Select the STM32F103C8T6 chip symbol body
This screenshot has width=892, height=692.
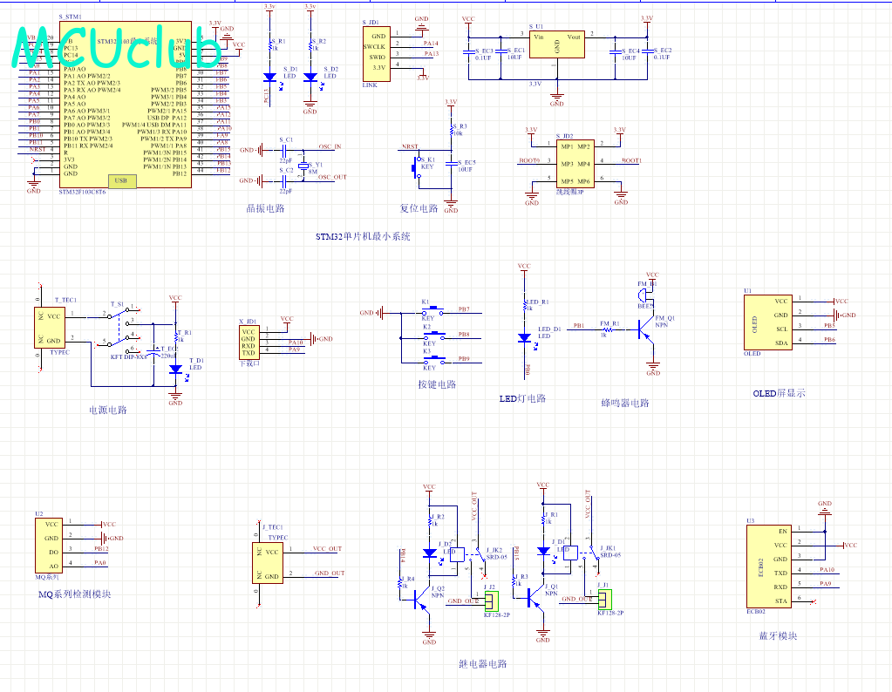[x=126, y=104]
